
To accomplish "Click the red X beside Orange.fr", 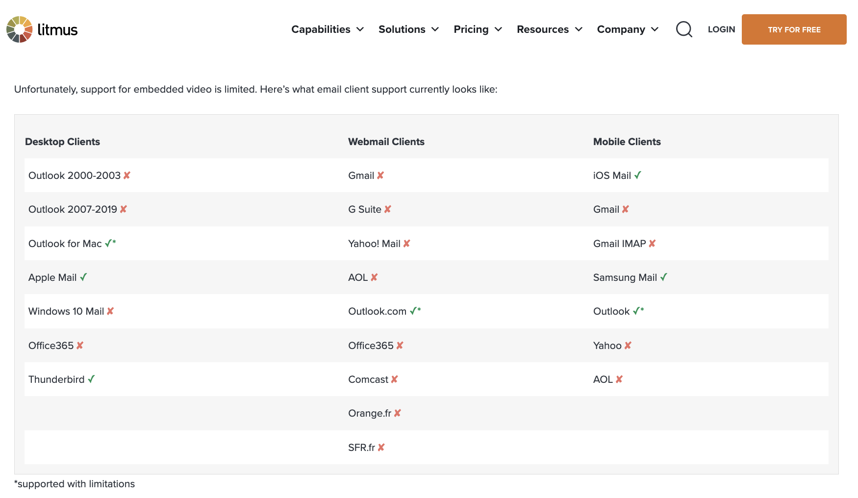I will click(398, 413).
